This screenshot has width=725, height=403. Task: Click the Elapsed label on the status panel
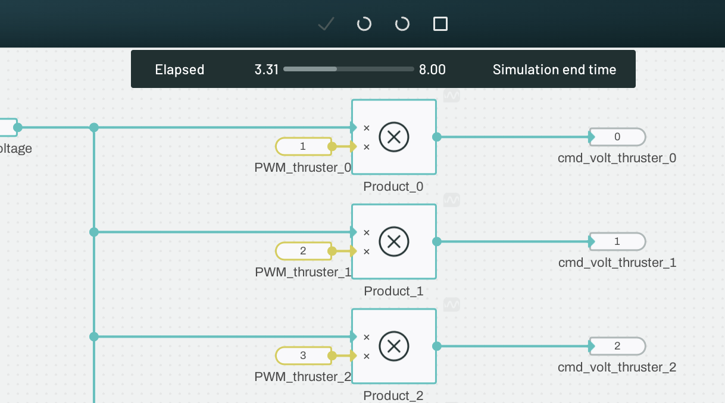coord(179,70)
